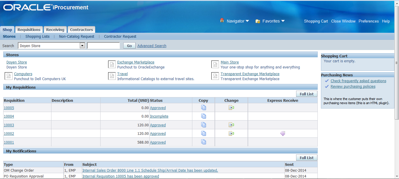The image size is (399, 179).
Task: Click Change icon for requisition 10002
Action: pos(231,133)
